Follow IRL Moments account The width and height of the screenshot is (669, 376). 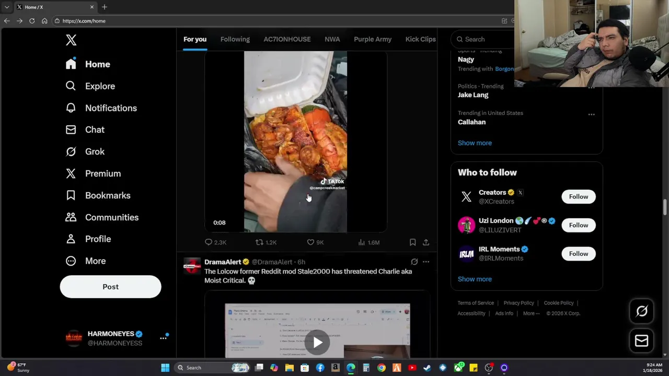(x=579, y=254)
